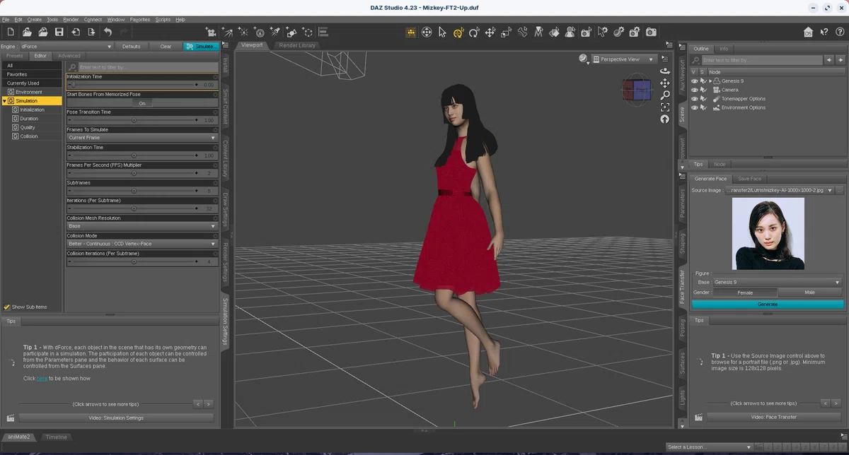Select the Scale tool icon
Screen dimensions: 849x455
[506, 32]
